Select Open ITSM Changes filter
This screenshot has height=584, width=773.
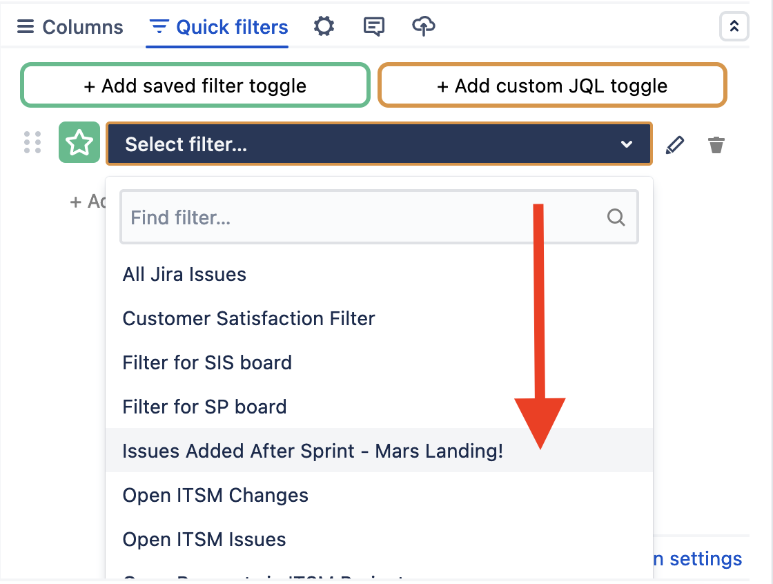click(215, 496)
